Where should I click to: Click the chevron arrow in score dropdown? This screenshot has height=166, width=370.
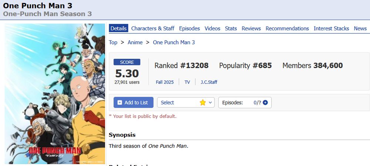click(x=210, y=102)
